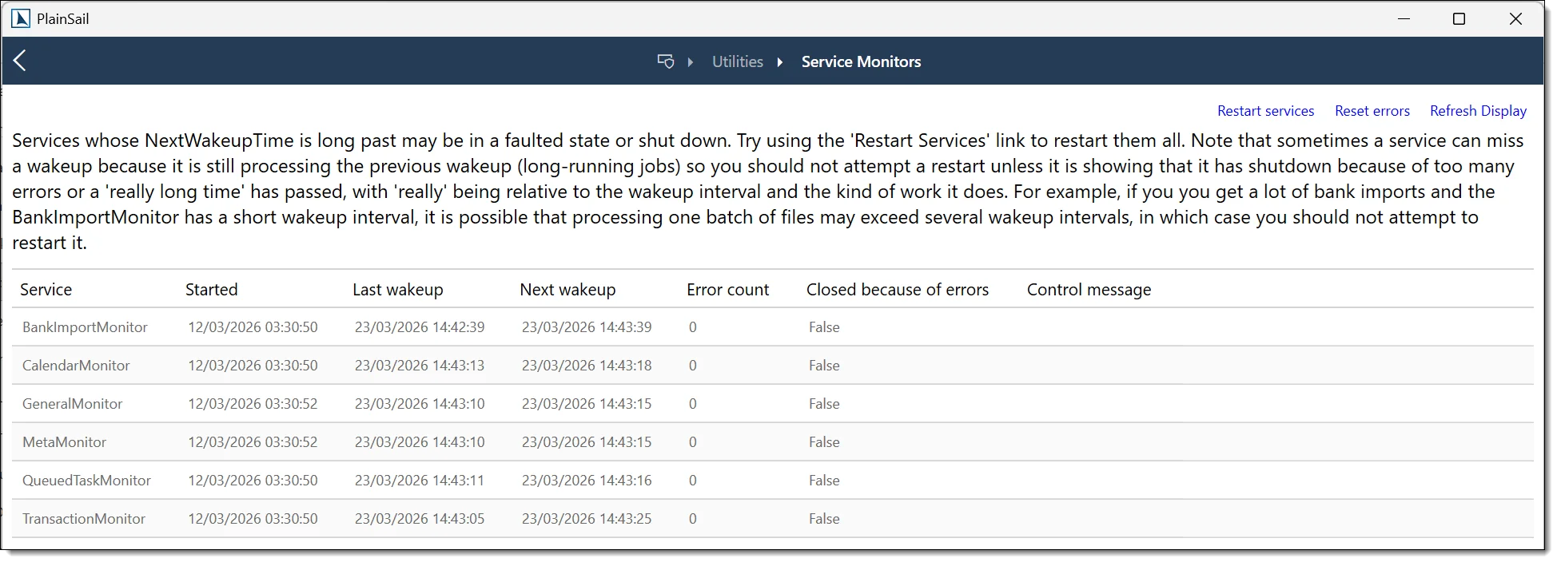
Task: Click the False value for MetaMonitor
Action: (x=824, y=442)
